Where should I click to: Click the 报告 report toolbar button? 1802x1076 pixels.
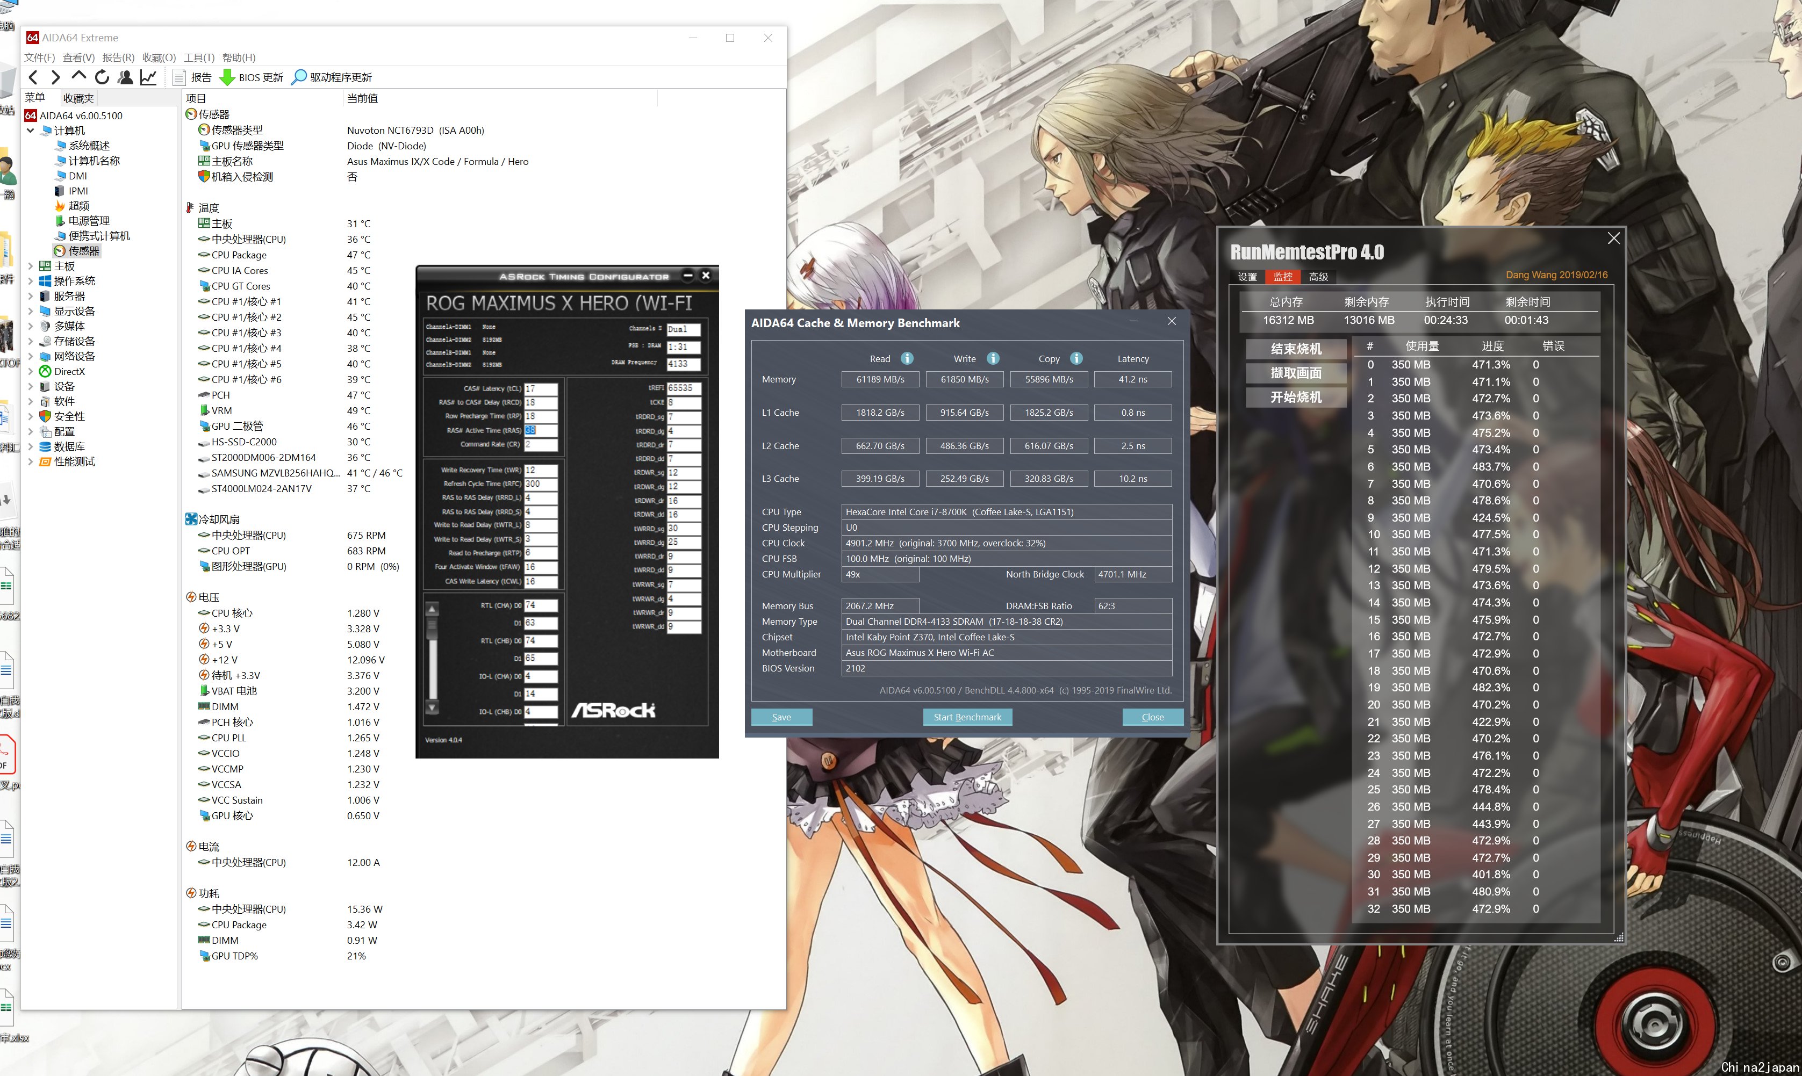[193, 77]
